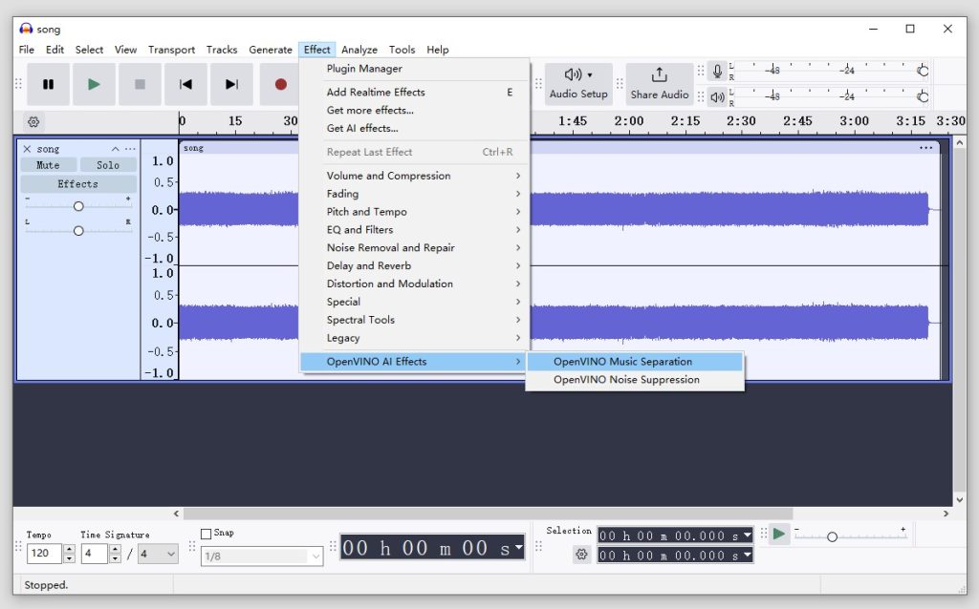Screen dimensions: 979x609
Task: Click the Pause transport button
Action: tap(48, 84)
